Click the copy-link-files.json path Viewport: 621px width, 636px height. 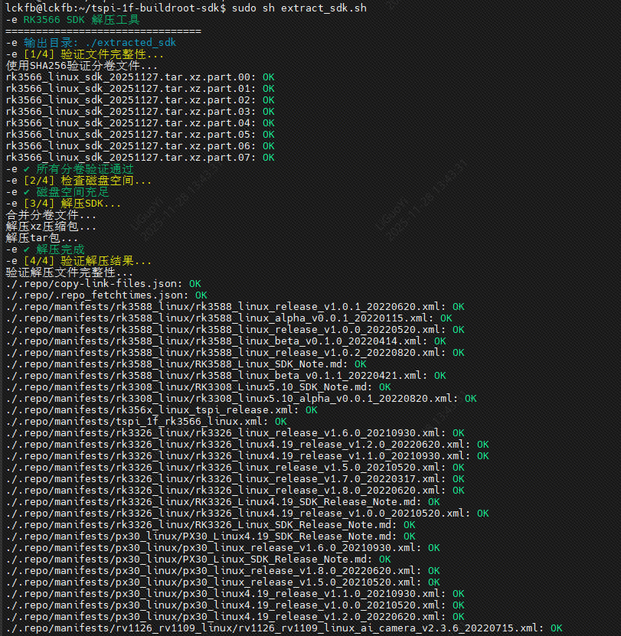[x=94, y=284]
